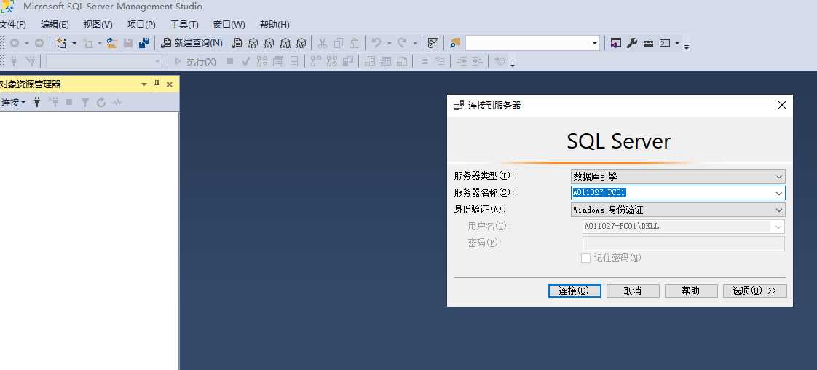This screenshot has width=817, height=370.
Task: Click the Filter funnel icon in Object Explorer
Action: point(85,103)
